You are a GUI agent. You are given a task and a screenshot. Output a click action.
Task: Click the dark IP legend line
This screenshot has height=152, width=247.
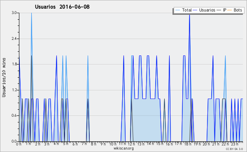pos(219,10)
